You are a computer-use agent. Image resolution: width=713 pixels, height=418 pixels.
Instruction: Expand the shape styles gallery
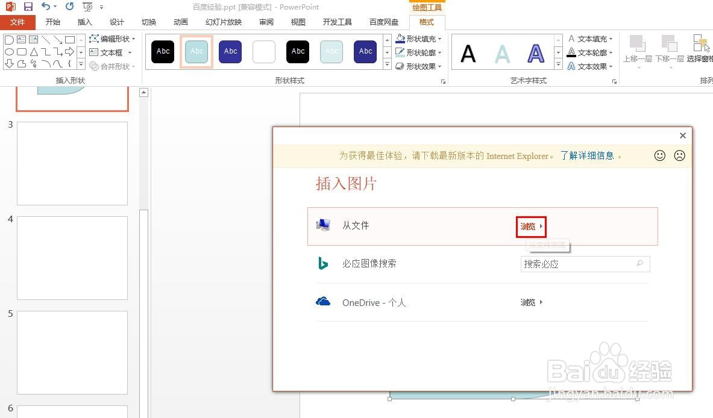click(387, 64)
